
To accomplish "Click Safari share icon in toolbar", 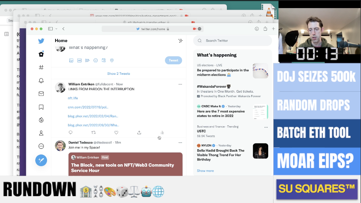I will tap(265, 29).
